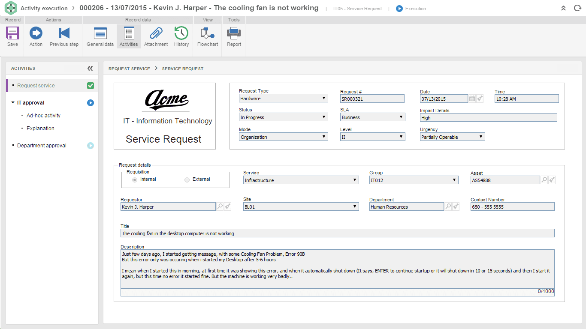Collapse header with double chevron up icon
Screen dimensions: 586x329
point(564,8)
